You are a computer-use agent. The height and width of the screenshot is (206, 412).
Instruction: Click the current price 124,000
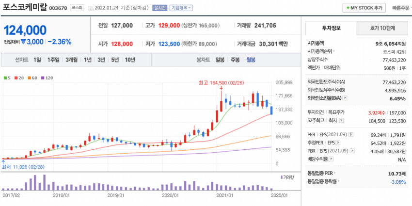[25, 30]
